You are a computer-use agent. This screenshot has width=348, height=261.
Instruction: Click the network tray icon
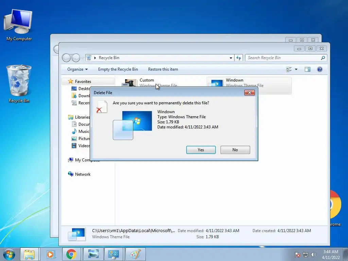pos(306,255)
